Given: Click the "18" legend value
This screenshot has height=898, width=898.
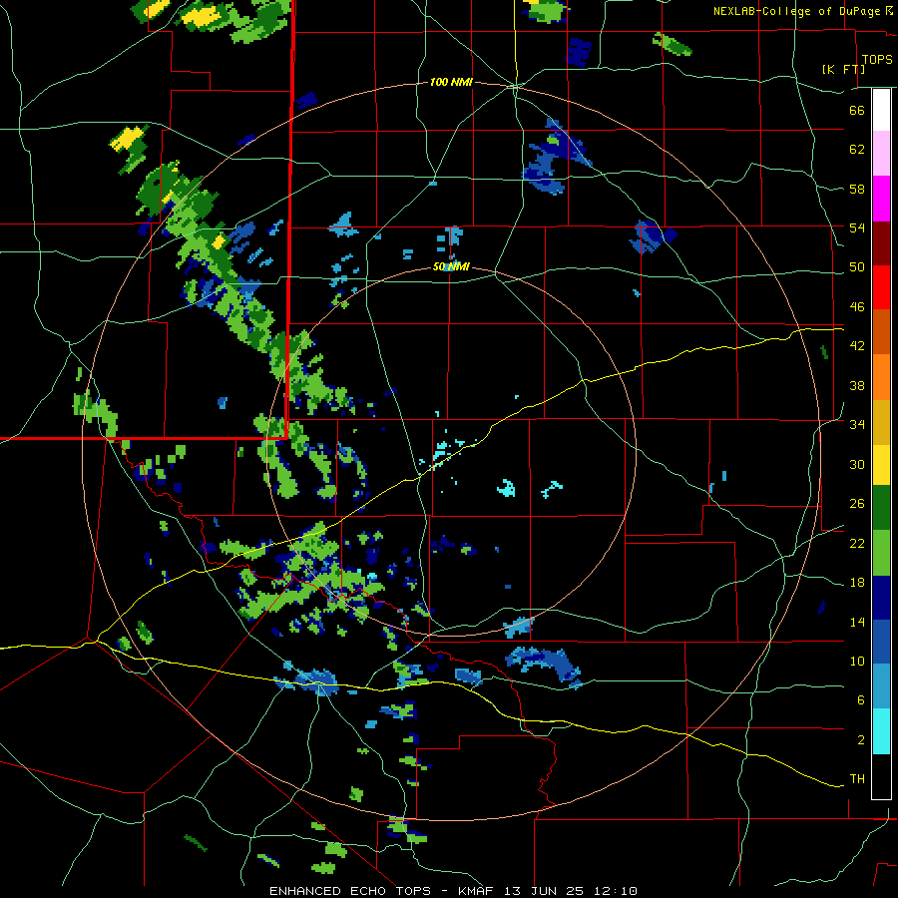Looking at the screenshot, I should click(x=857, y=583).
